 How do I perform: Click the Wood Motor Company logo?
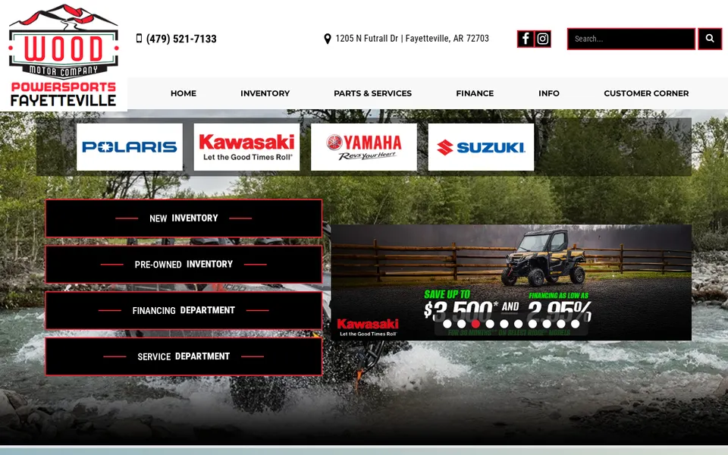[63, 55]
